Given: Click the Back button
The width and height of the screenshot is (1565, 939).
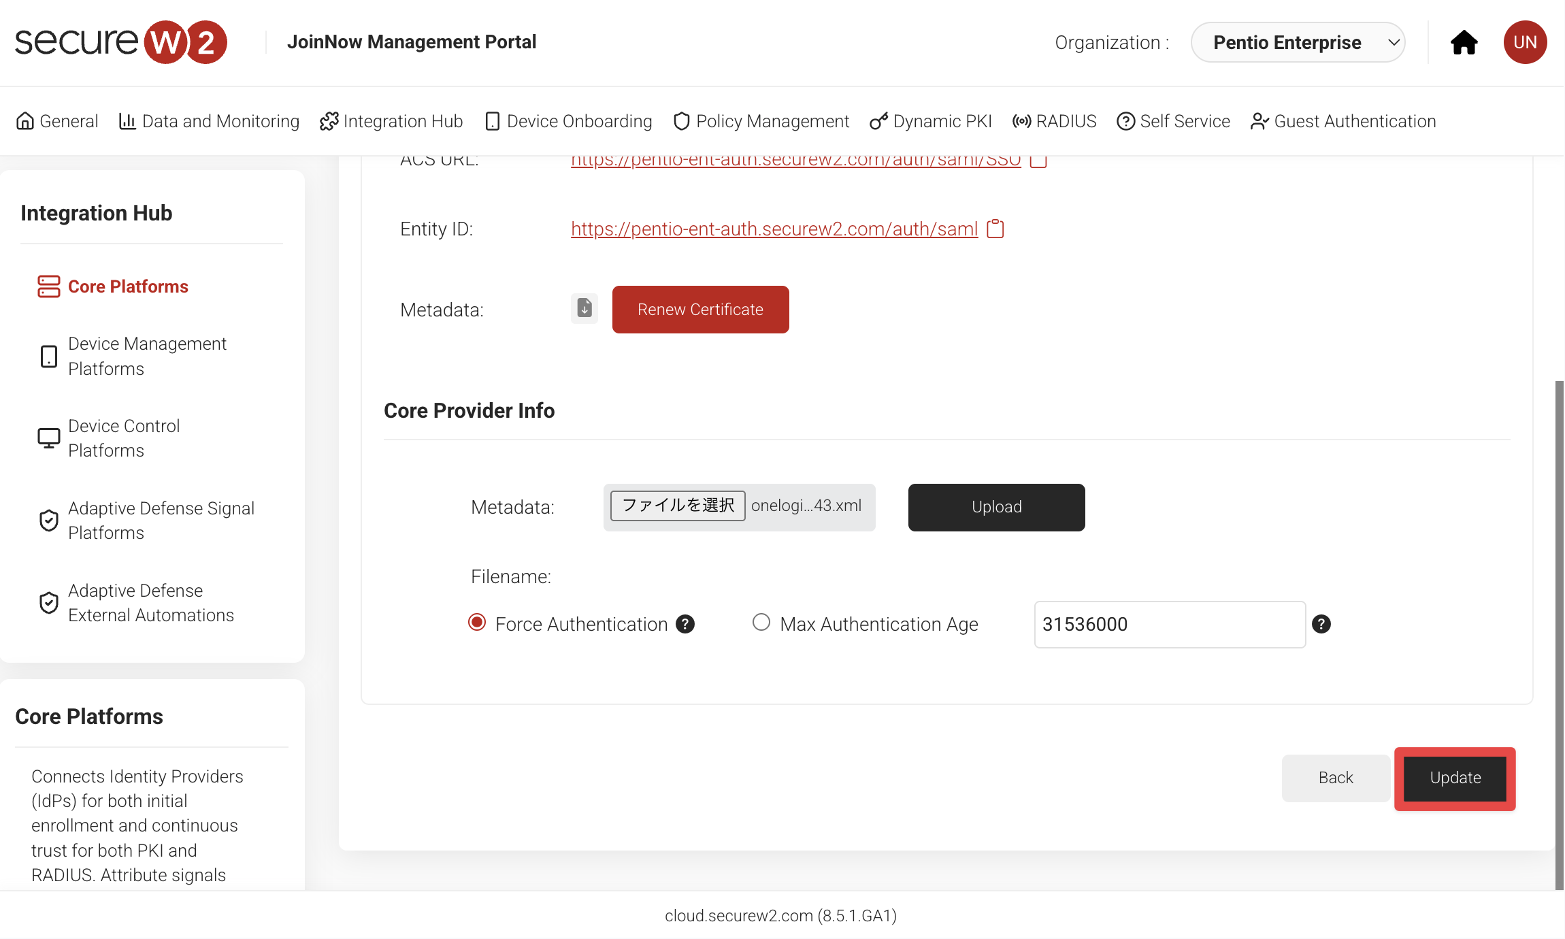Looking at the screenshot, I should pyautogui.click(x=1336, y=778).
